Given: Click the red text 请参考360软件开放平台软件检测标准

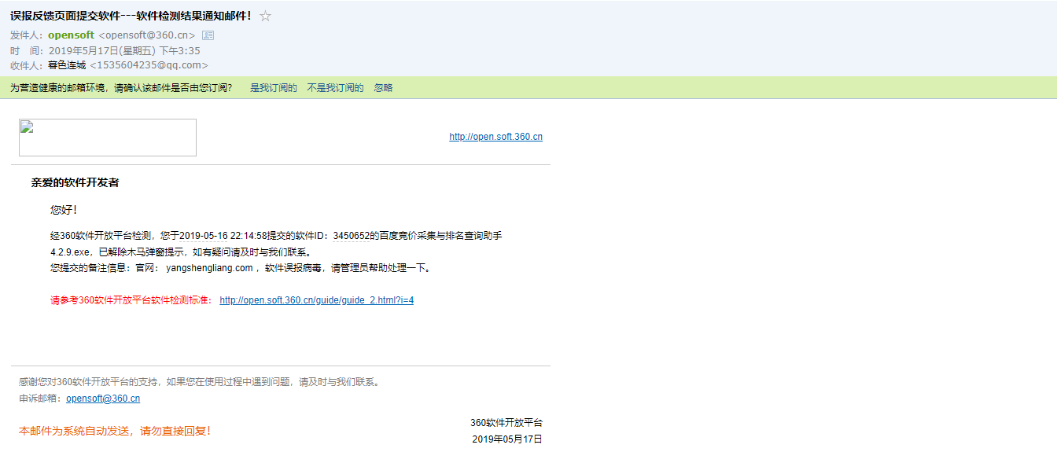Looking at the screenshot, I should 131,300.
